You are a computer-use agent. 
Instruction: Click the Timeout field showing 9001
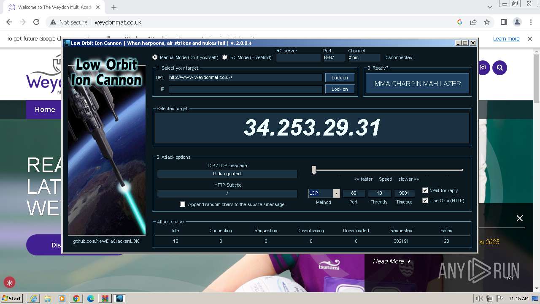pos(404,193)
